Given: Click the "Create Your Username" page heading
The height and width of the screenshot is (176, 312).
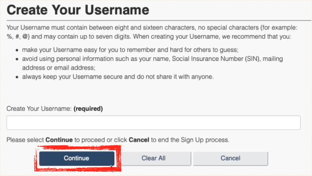Looking at the screenshot, I should 78,10.
